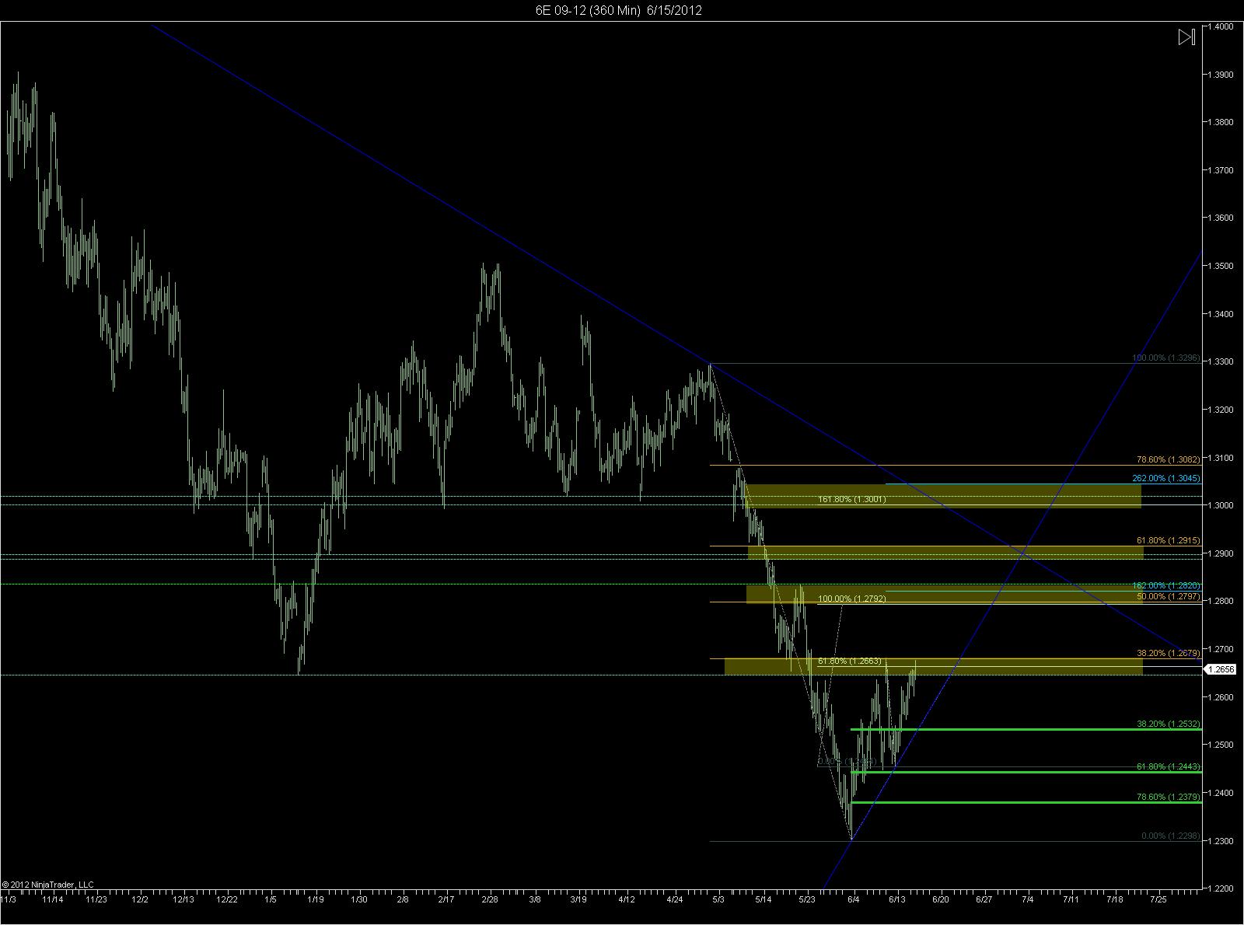Click the 1.2500 price axis label
The image size is (1244, 925).
(x=1221, y=745)
